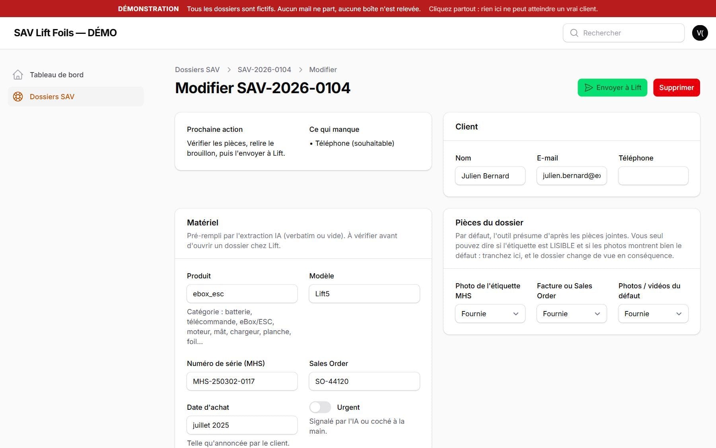Click the SAV Lift Foils — DÉMO title
The width and height of the screenshot is (716, 448).
pos(65,33)
